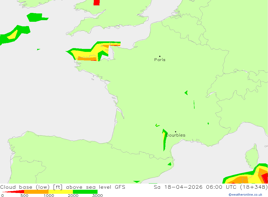Click the GFS model label
Screen dimensions: 268x197
[x=120, y=187]
